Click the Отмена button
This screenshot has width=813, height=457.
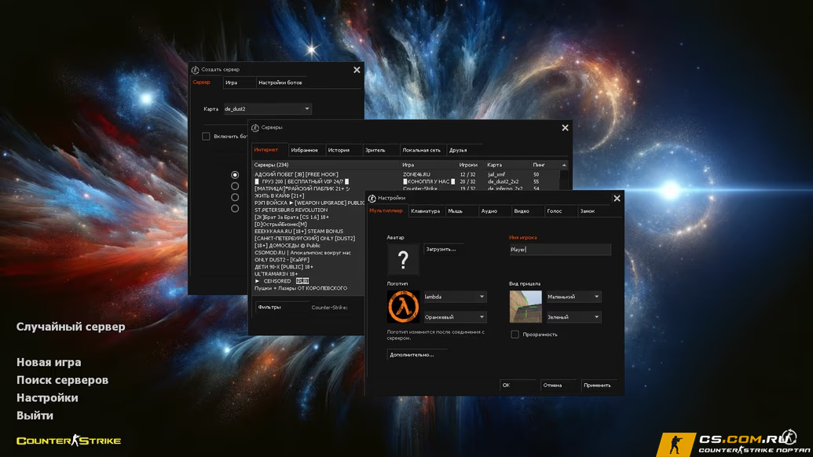[x=558, y=385]
